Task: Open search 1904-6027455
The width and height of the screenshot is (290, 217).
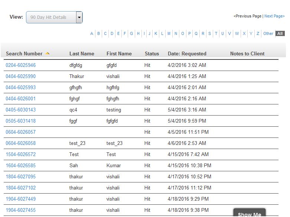Action: pyautogui.click(x=20, y=210)
